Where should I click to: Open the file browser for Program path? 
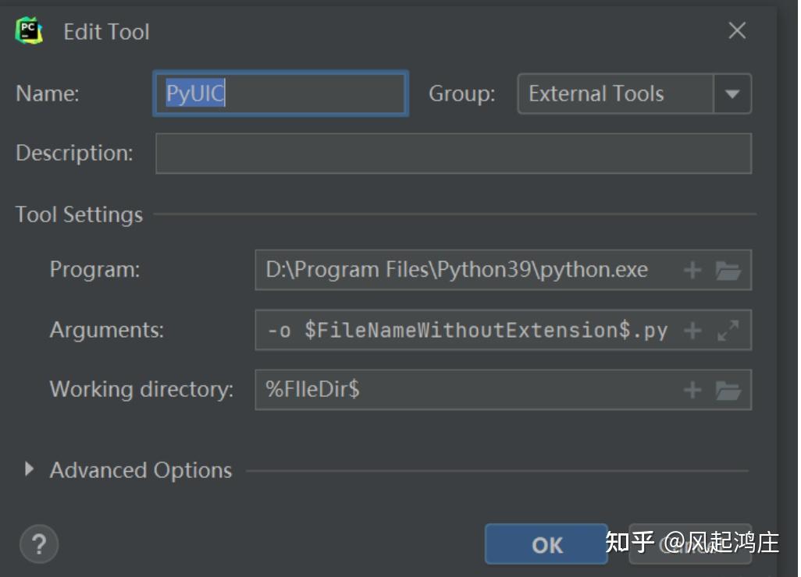click(x=728, y=269)
